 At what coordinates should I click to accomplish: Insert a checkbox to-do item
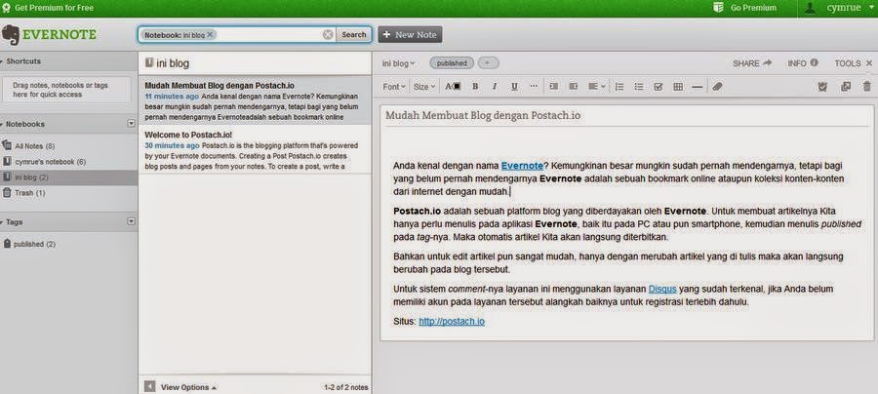click(x=658, y=87)
